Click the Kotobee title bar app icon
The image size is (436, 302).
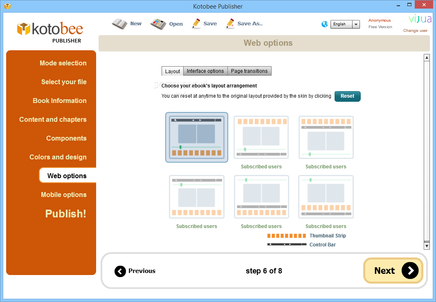(x=7, y=6)
